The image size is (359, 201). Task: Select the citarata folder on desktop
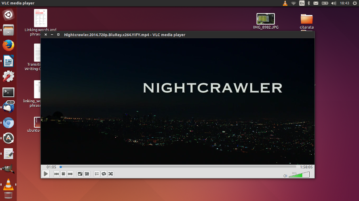(306, 21)
